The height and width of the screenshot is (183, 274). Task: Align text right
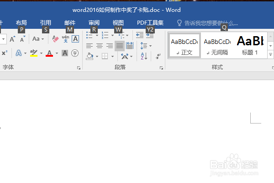click(110, 46)
